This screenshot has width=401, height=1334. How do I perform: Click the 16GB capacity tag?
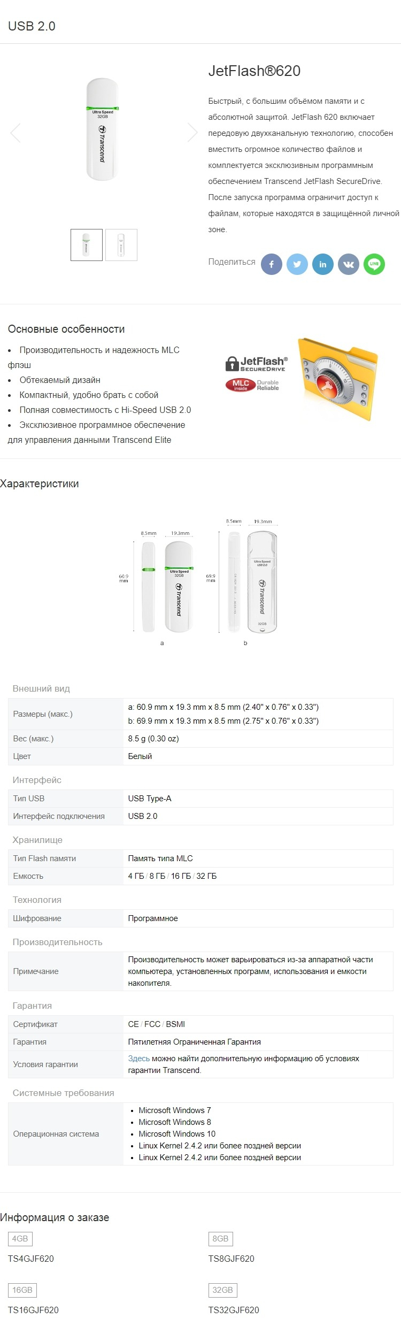22,1290
